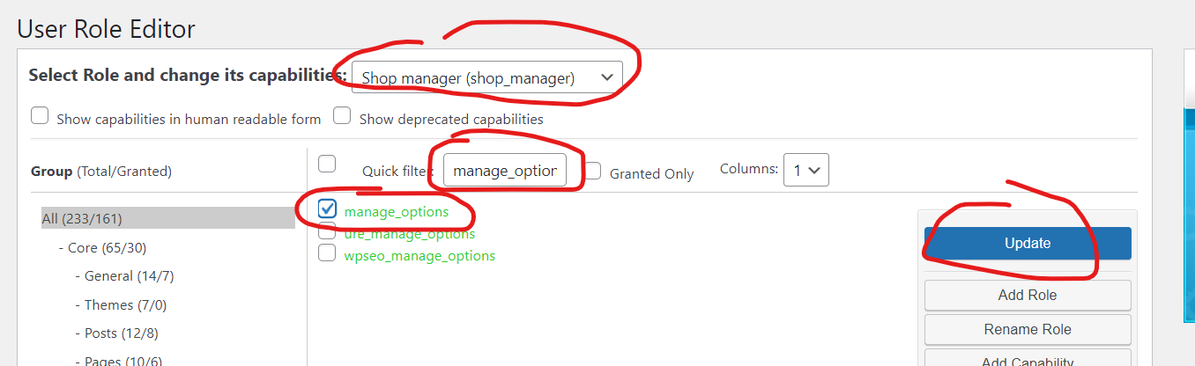Click the Add Capability button

point(1027,361)
